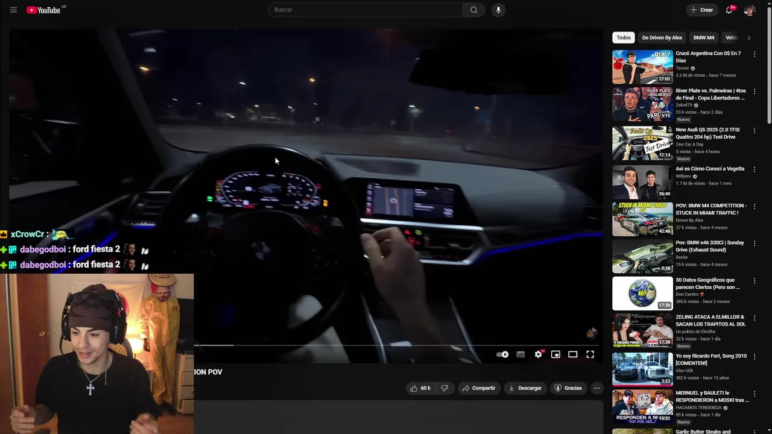Open options menu for 30 Datos Geográficos
Viewport: 772px width, 434px height.
click(755, 281)
